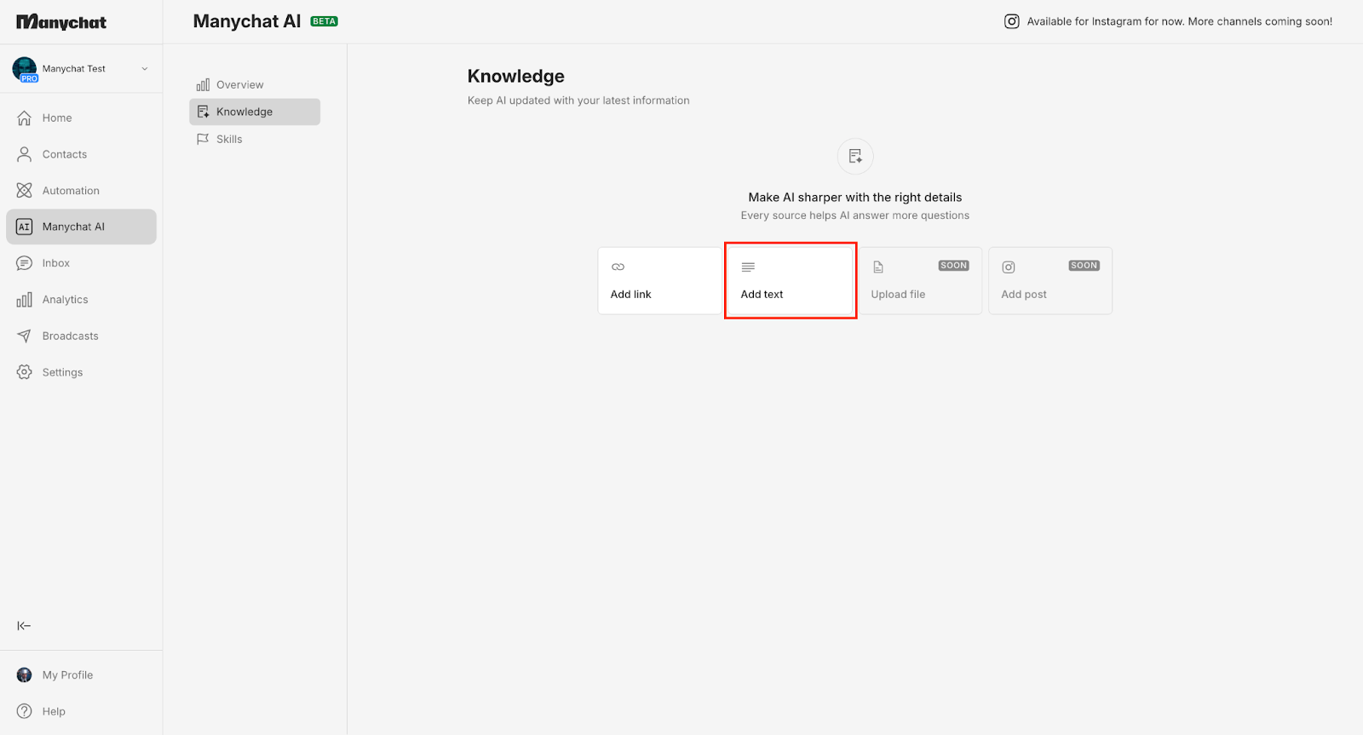Open the Help question mark icon
This screenshot has width=1363, height=735.
click(x=25, y=711)
